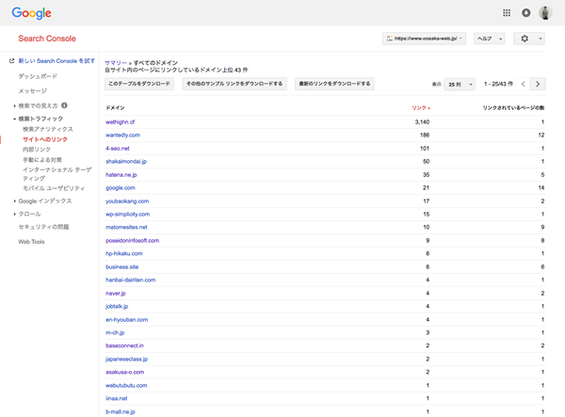The width and height of the screenshot is (565, 417).
Task: Sort by the ドメイン column header
Action: pyautogui.click(x=115, y=107)
